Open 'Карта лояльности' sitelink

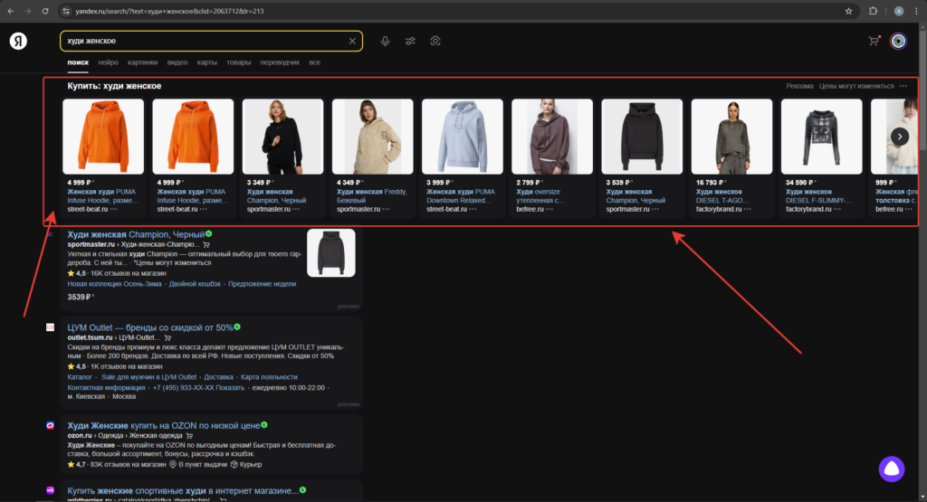click(x=269, y=377)
